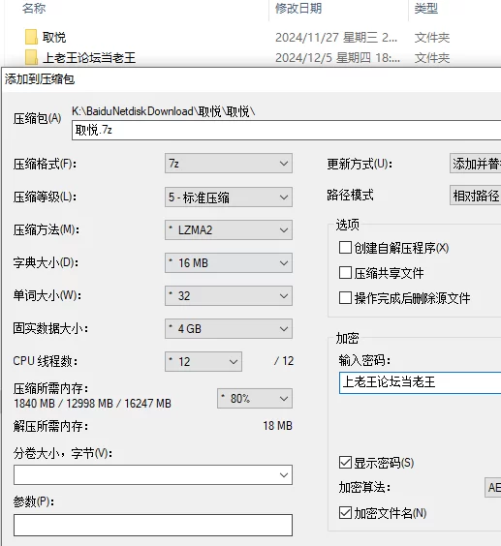Select the 上老王论坛当老王 folder icon
Viewport: 501px width, 546px height.
click(x=31, y=57)
